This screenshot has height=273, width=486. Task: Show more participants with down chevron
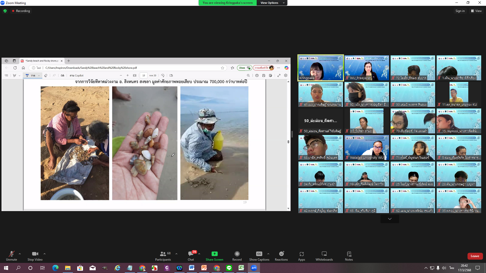click(x=390, y=219)
